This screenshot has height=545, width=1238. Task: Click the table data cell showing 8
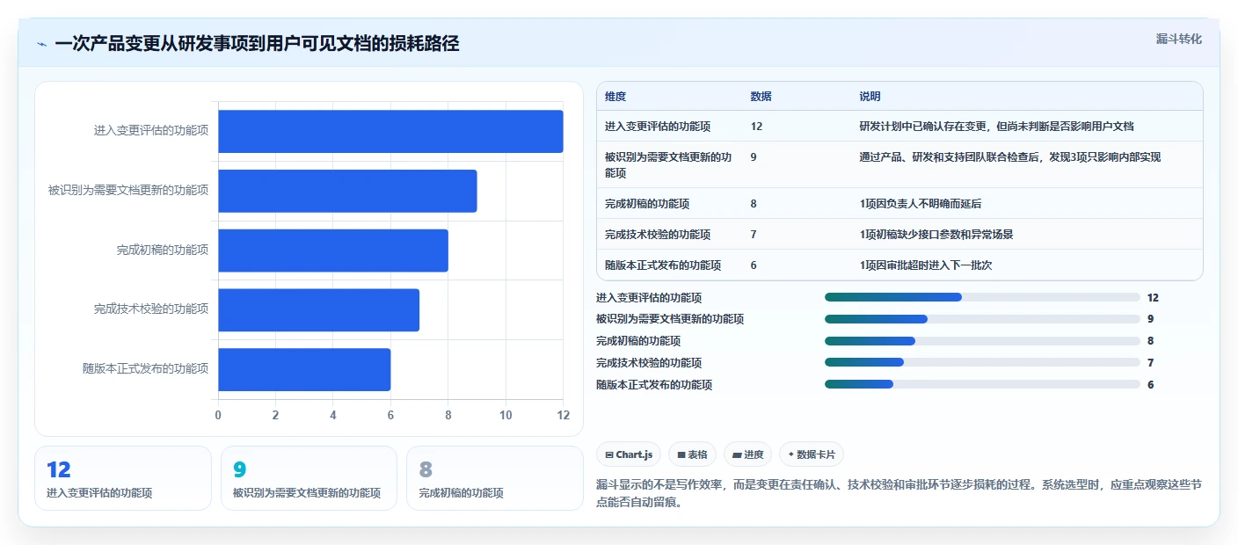click(x=754, y=204)
